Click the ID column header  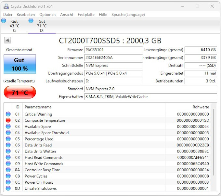pos(17,107)
